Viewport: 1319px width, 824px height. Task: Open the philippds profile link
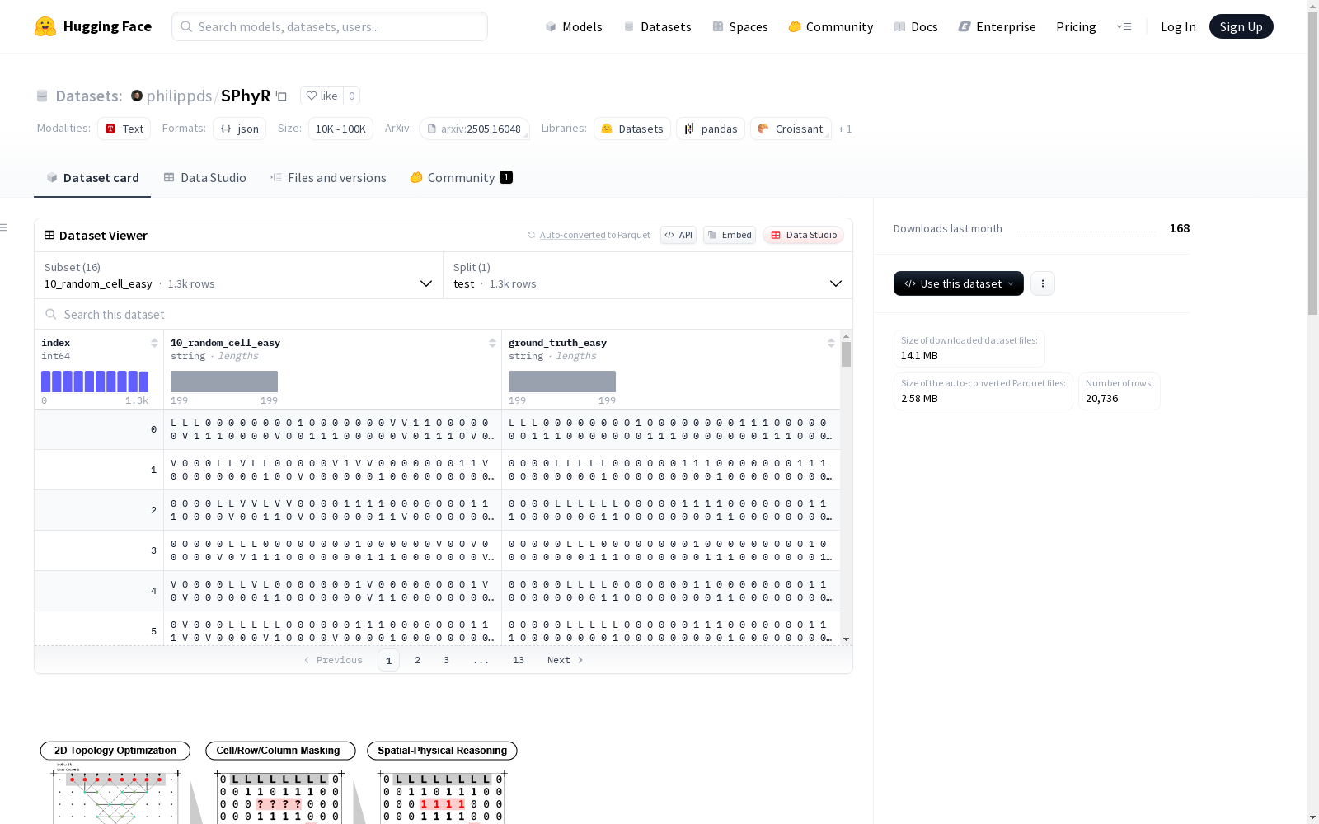click(179, 96)
